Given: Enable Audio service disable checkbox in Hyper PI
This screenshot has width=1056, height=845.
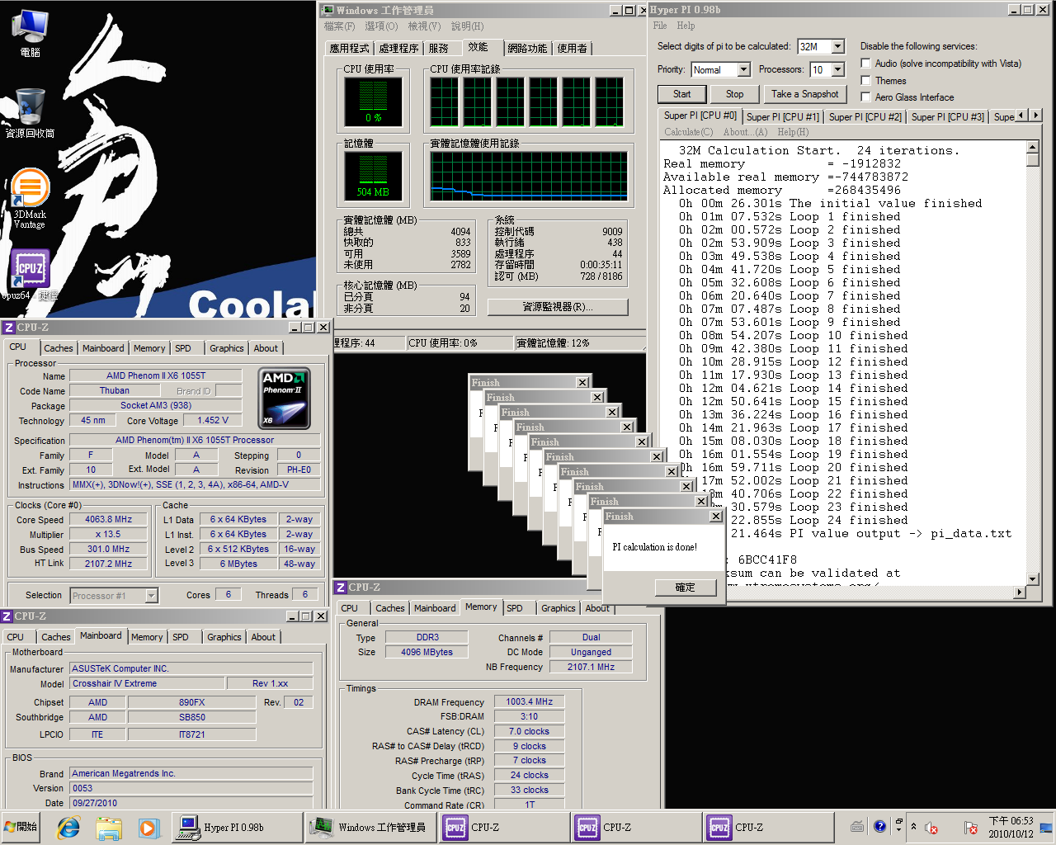Looking at the screenshot, I should coord(865,64).
